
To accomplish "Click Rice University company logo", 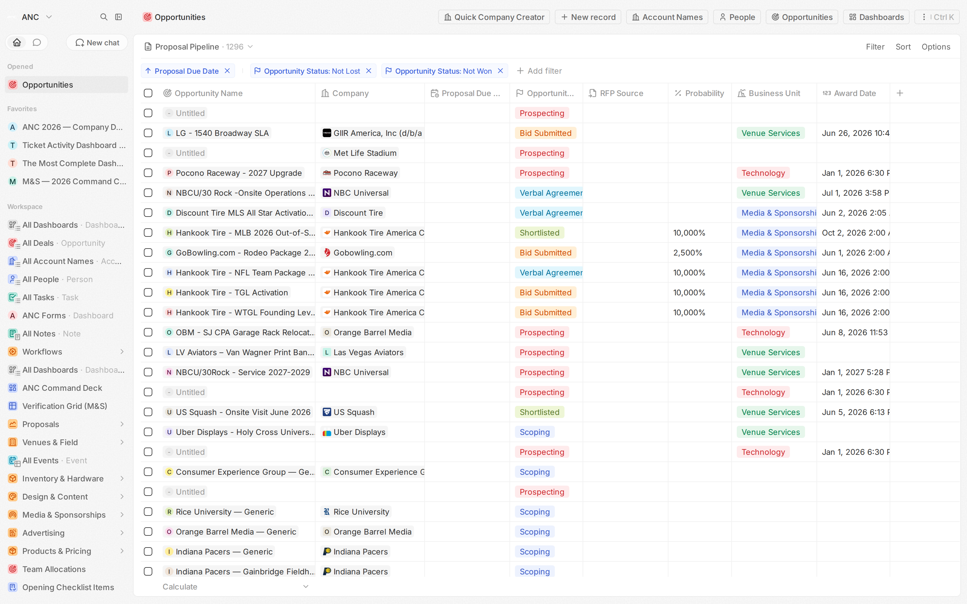I will click(x=327, y=512).
